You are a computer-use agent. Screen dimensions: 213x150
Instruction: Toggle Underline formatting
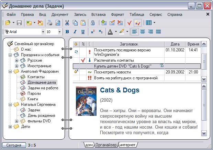coord(83,32)
